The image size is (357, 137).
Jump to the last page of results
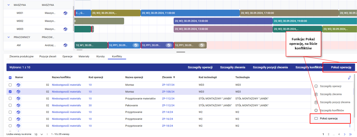point(350,134)
